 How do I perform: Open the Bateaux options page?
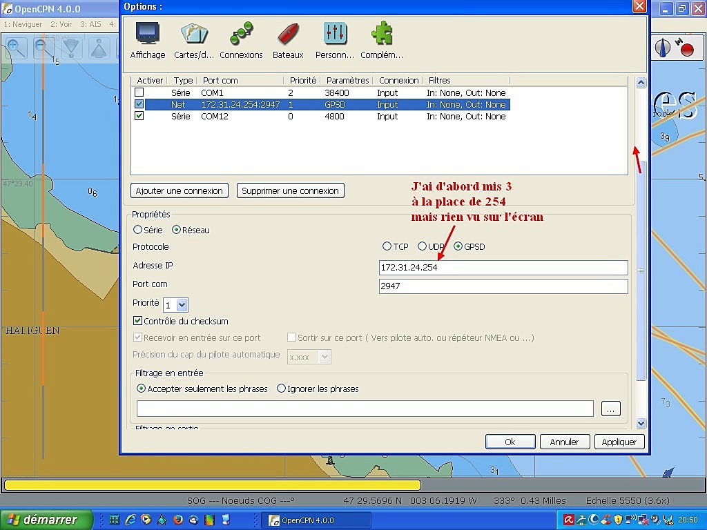(x=288, y=41)
